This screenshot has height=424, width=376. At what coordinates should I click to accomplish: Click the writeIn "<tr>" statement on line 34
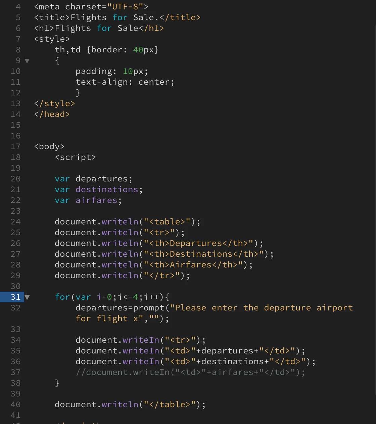141,340
